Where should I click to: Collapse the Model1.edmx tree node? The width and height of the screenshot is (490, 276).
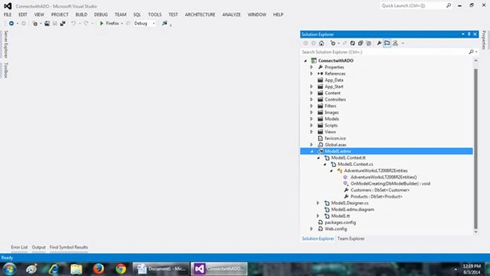(311, 152)
